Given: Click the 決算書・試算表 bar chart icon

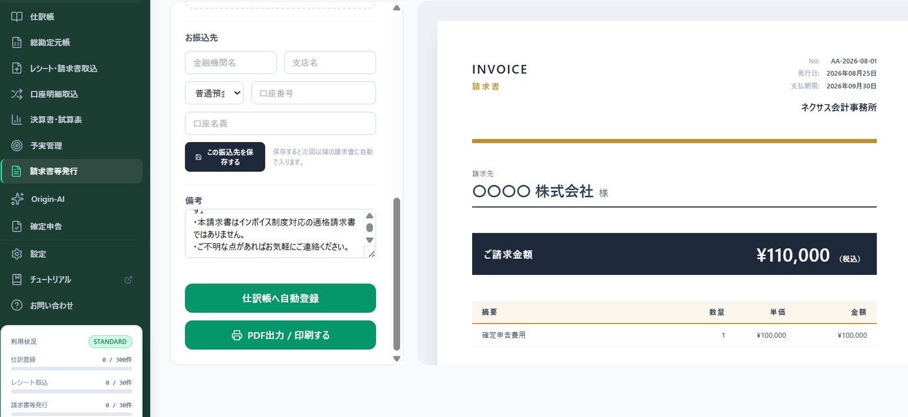Looking at the screenshot, I should tap(17, 119).
